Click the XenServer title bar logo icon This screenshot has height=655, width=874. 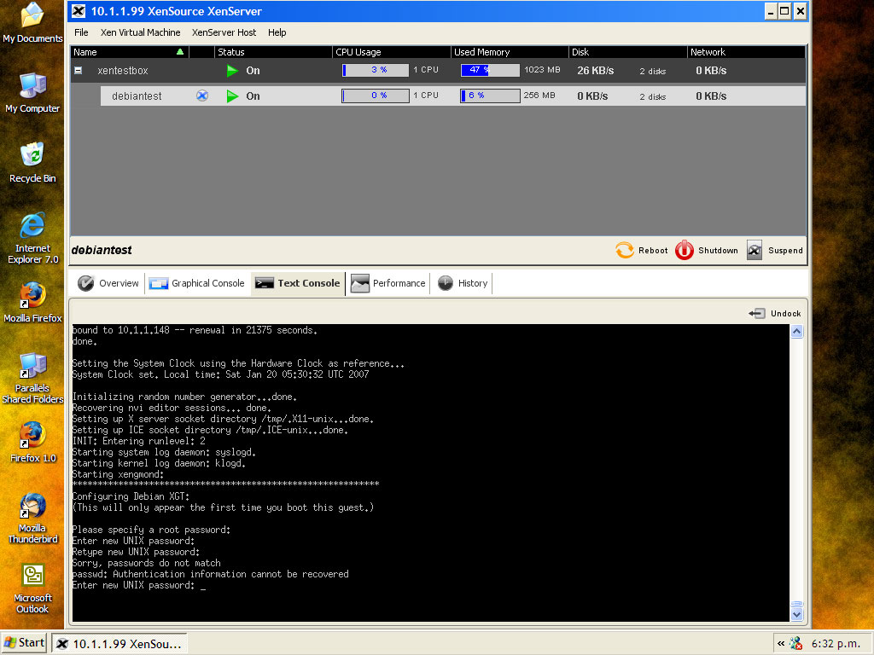(79, 11)
